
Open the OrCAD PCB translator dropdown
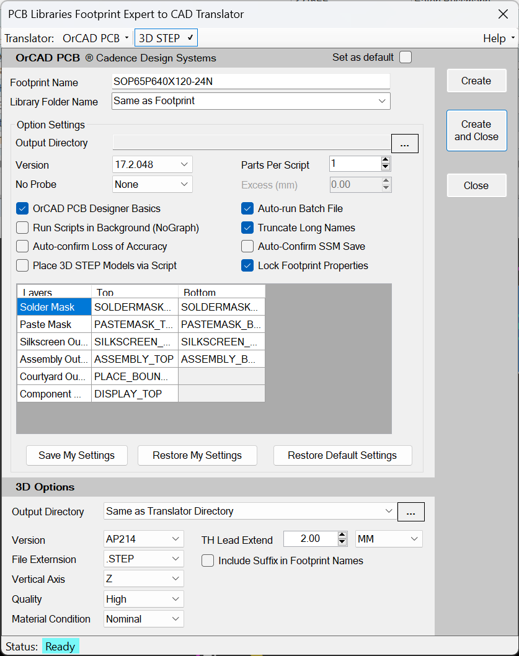click(x=95, y=38)
